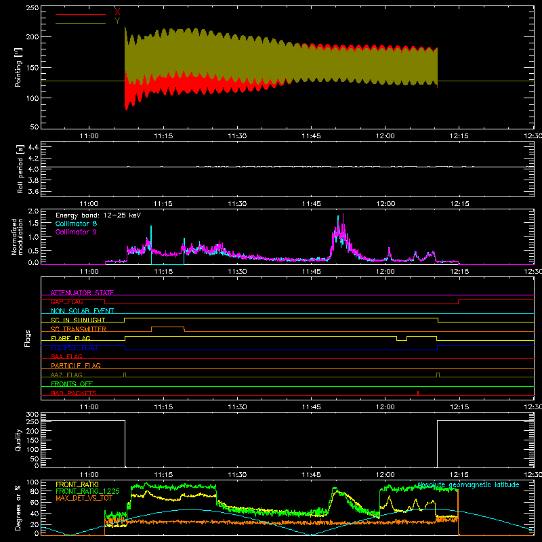Click the SAA_FLAG label
Image resolution: width=542 pixels, height=542 pixels.
tap(66, 356)
